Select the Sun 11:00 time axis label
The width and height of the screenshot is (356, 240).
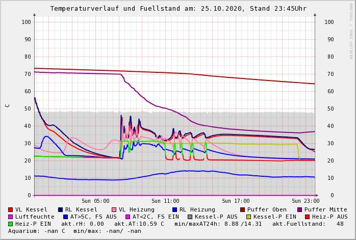(165, 201)
